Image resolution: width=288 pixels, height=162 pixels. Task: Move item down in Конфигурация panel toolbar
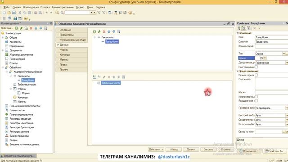point(41,28)
